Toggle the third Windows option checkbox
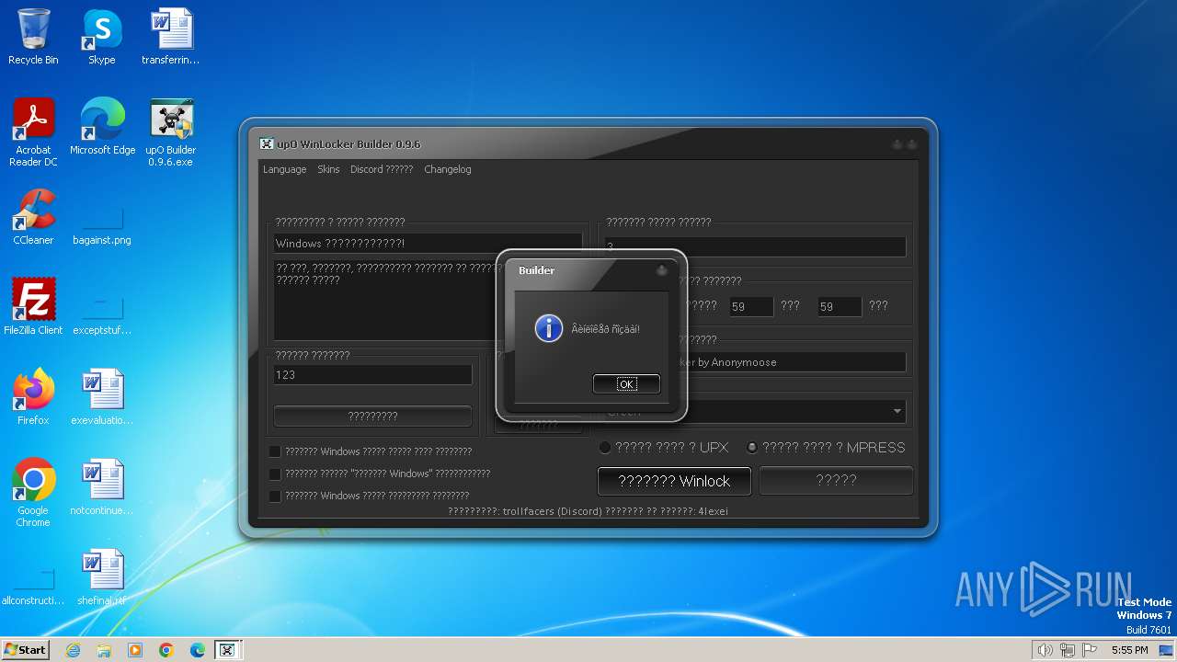Screen dimensions: 1177x662 click(275, 496)
